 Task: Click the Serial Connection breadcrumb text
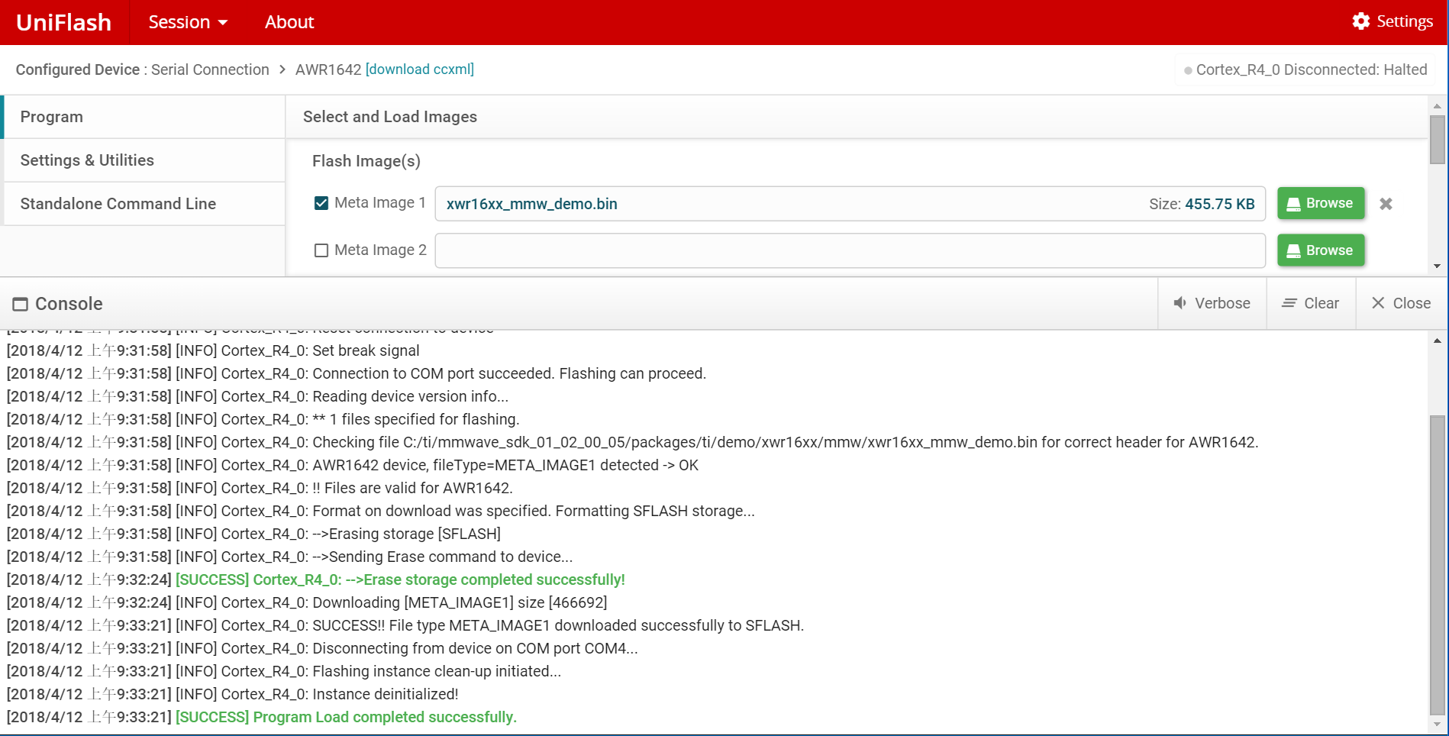coord(210,69)
